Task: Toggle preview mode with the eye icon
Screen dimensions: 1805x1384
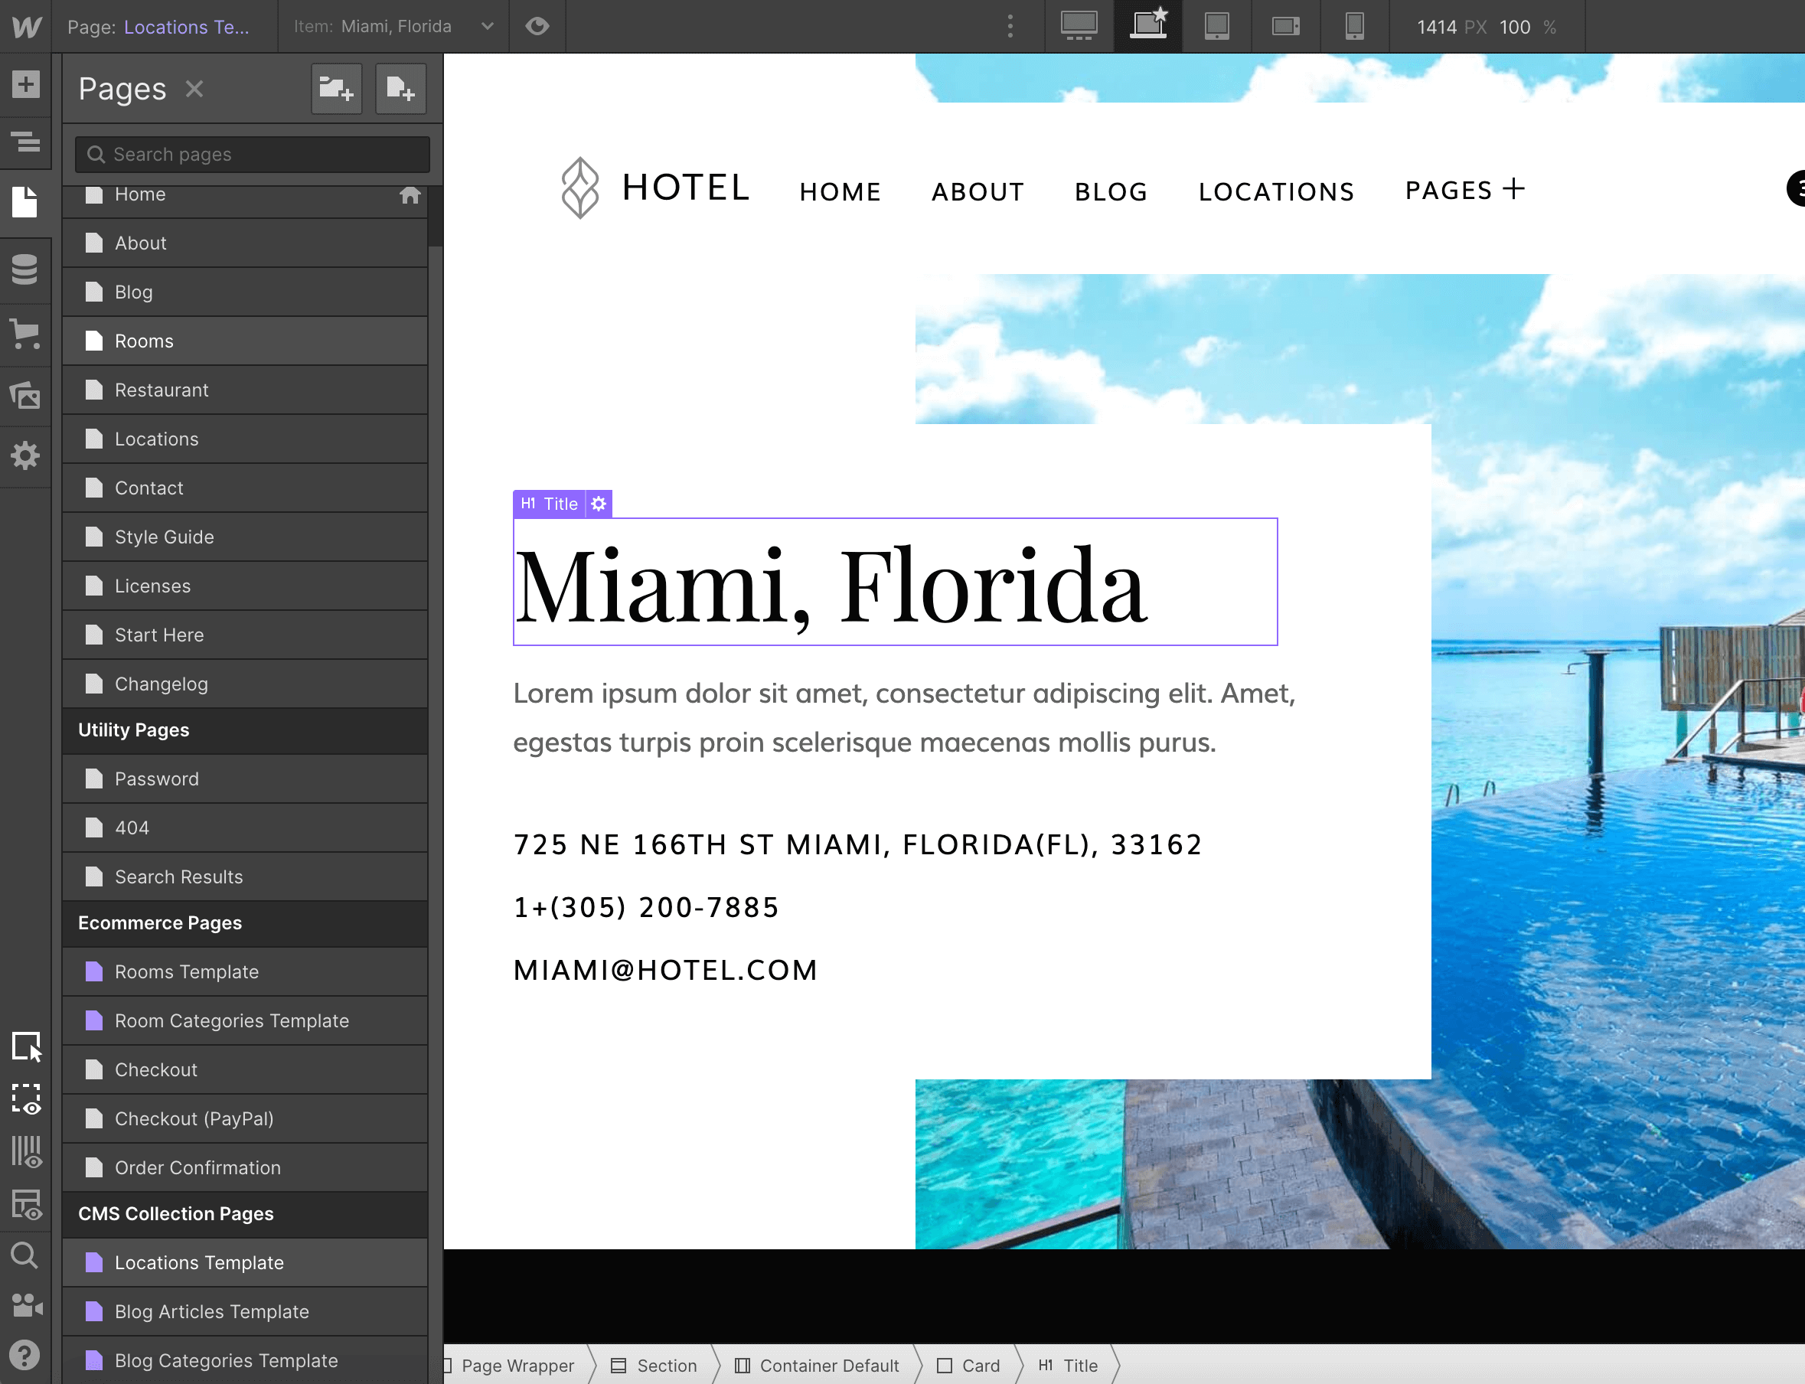Action: (x=537, y=26)
